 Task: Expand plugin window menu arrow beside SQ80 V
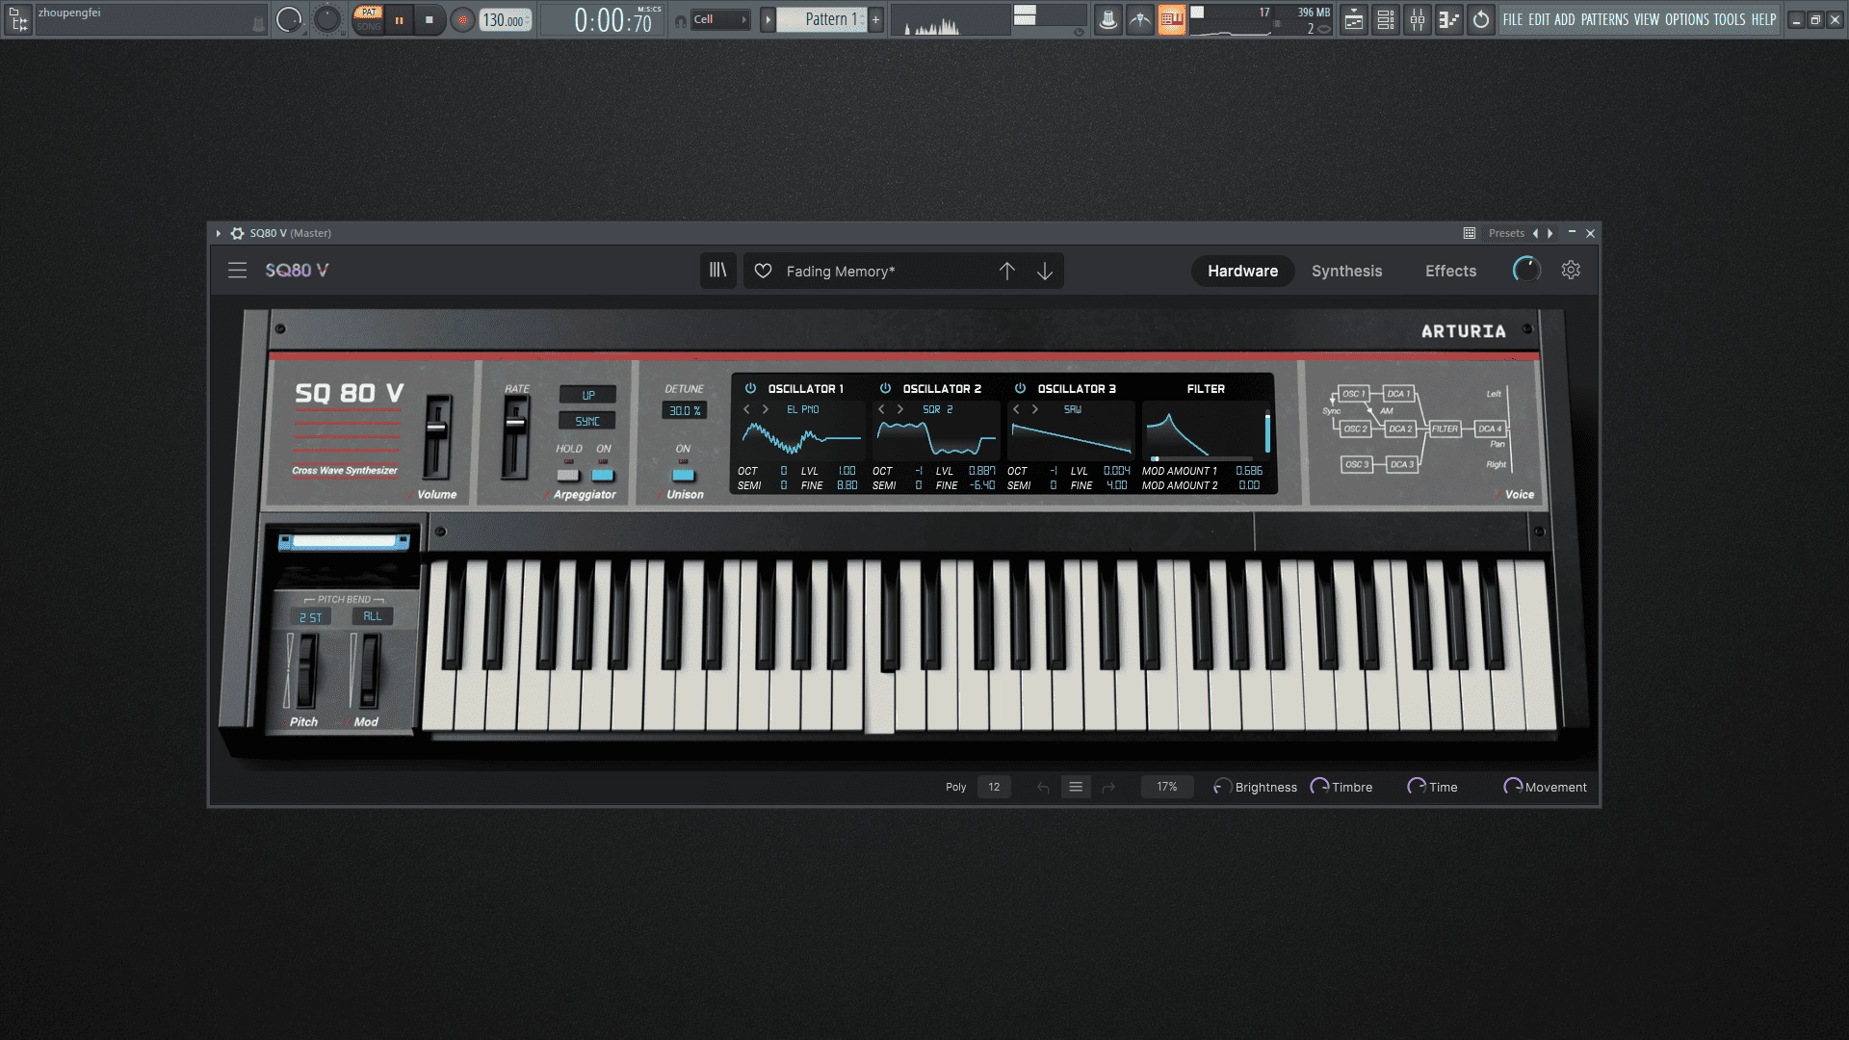pyautogui.click(x=219, y=233)
